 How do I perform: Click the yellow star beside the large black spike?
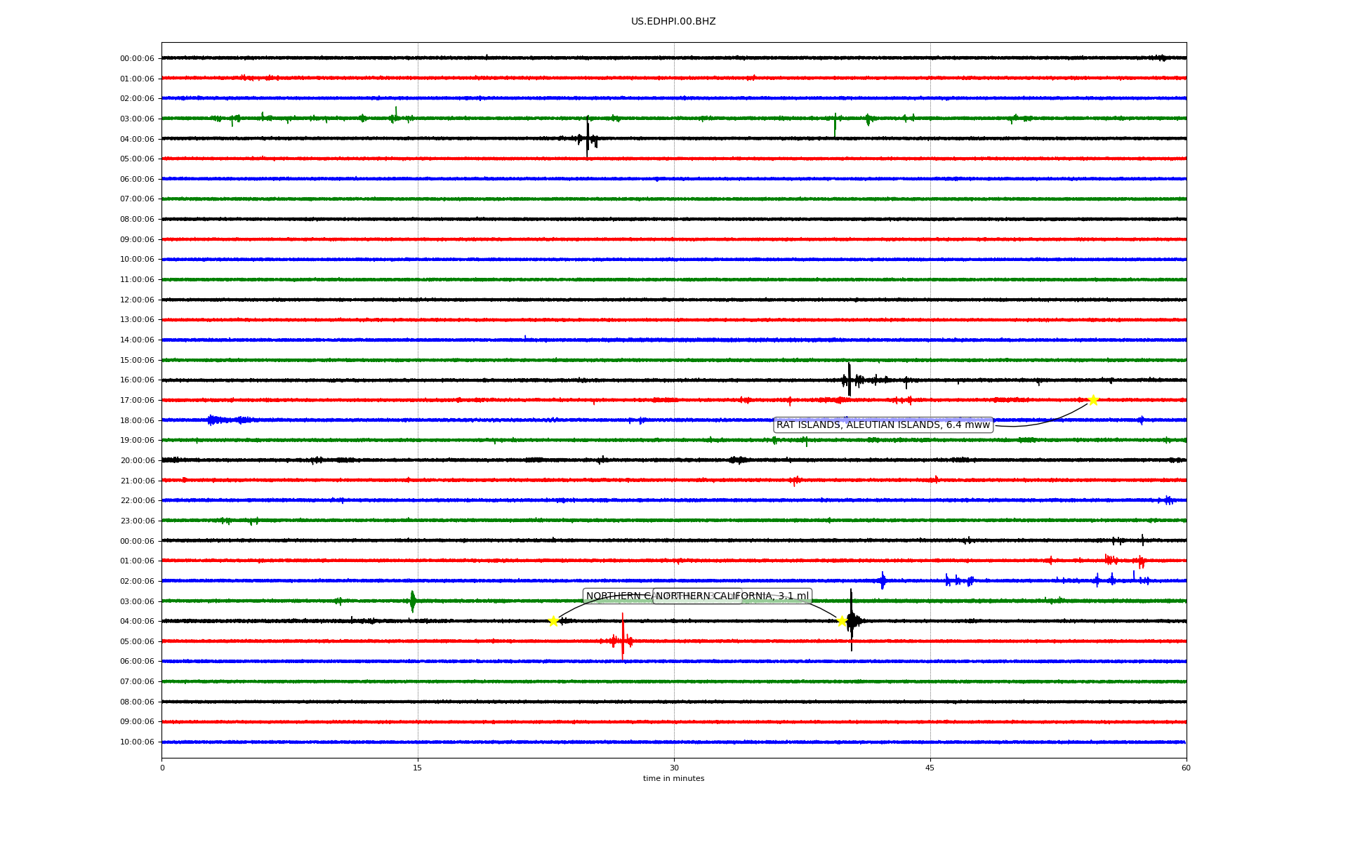(841, 621)
